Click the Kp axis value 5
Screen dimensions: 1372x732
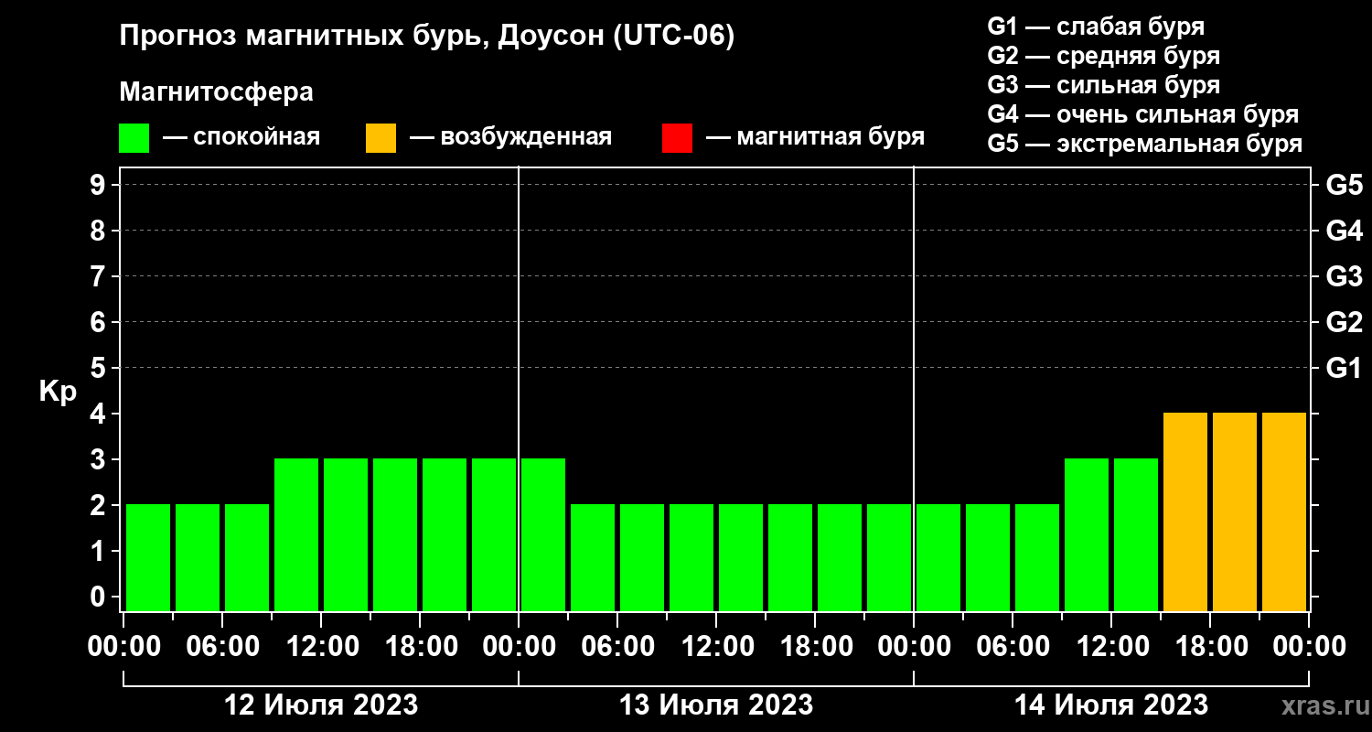click(99, 368)
